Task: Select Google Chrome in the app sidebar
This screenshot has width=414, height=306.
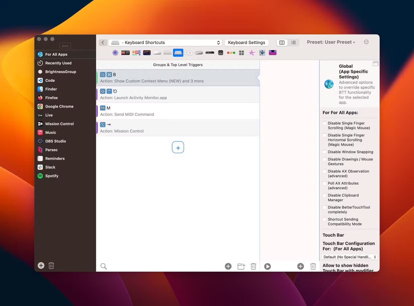Action: (x=59, y=106)
